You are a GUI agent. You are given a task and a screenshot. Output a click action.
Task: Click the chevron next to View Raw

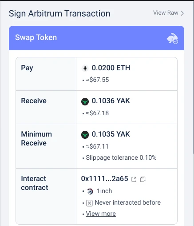coord(182,13)
